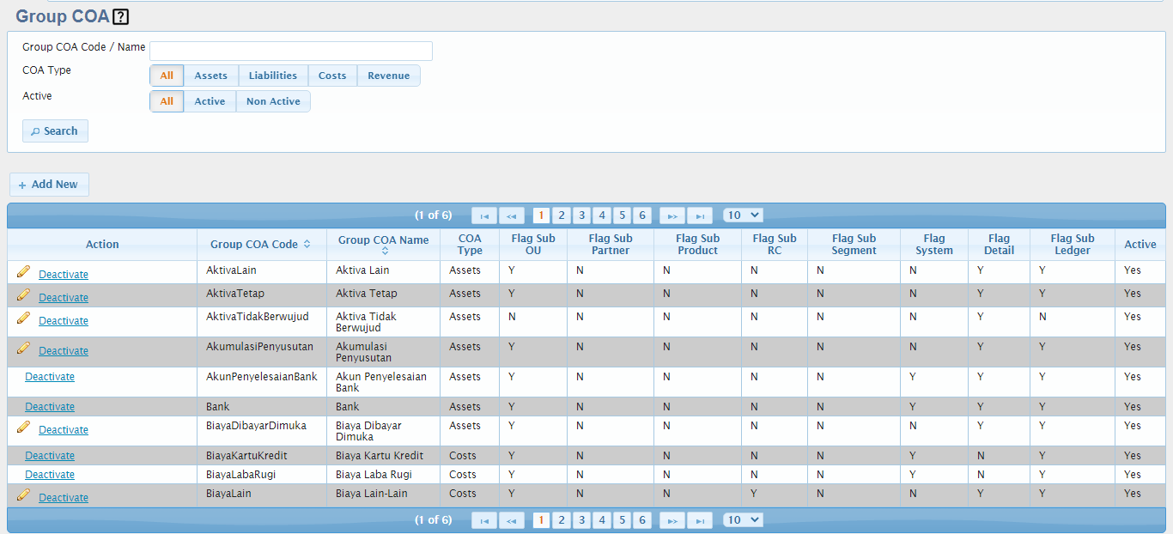1173x534 pixels.
Task: Go to page 6 in bottom paginator
Action: [x=642, y=520]
